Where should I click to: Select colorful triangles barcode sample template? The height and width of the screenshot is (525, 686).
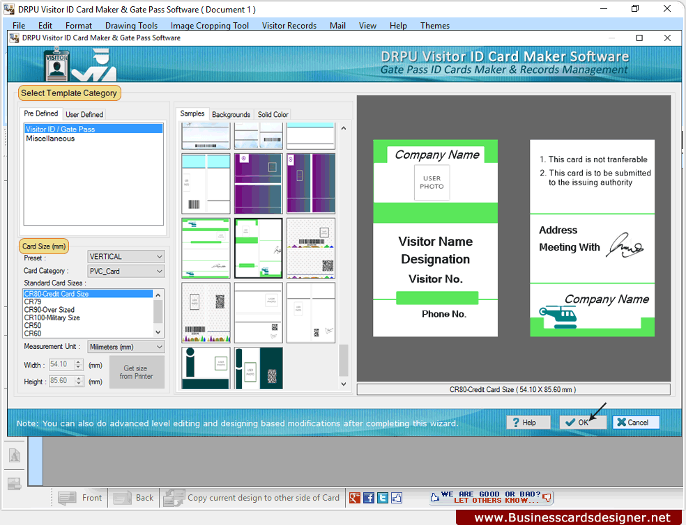[206, 313]
